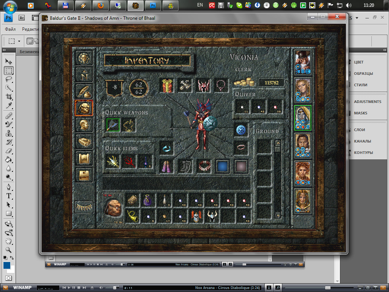Click the red horned helmet slot

click(204, 86)
